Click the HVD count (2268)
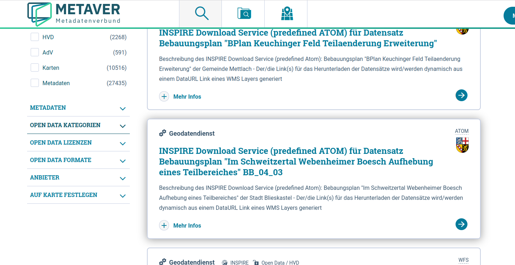The width and height of the screenshot is (515, 265). (x=118, y=37)
